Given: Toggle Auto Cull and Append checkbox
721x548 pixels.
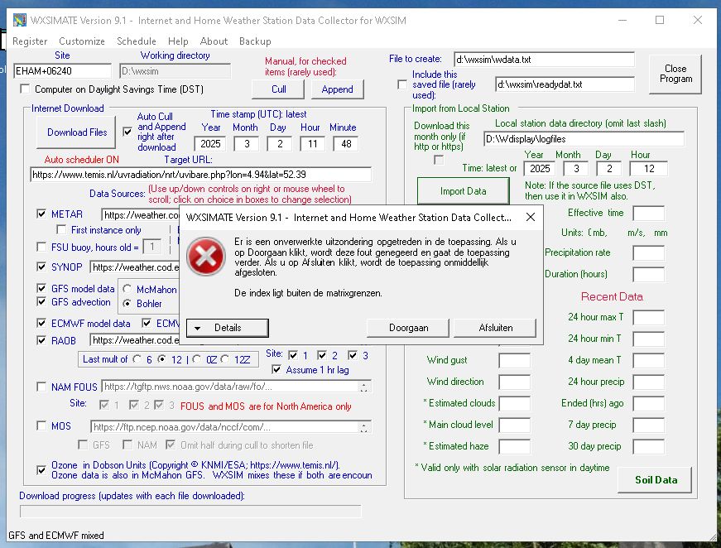Looking at the screenshot, I should (127, 132).
